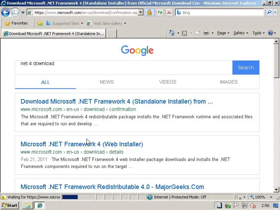Open the Tools menu
The height and width of the screenshot is (210, 280).
[x=258, y=33]
